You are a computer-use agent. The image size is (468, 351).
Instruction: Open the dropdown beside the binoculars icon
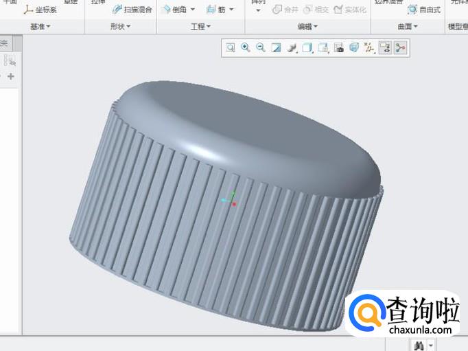point(431,346)
